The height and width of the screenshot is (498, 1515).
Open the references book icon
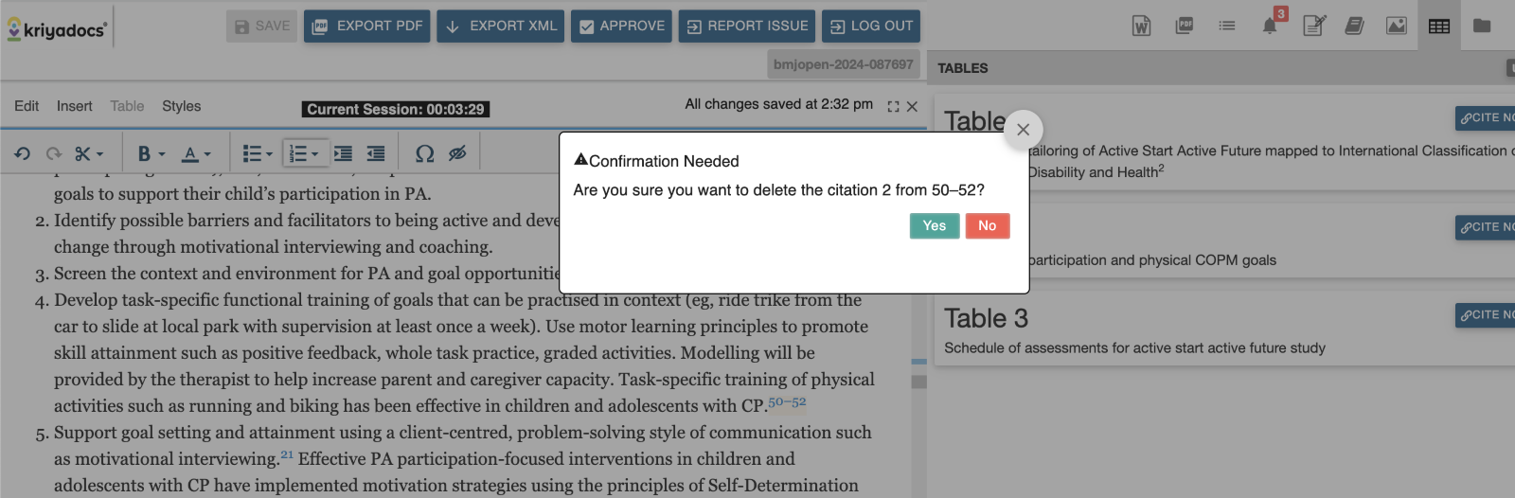pyautogui.click(x=1354, y=27)
